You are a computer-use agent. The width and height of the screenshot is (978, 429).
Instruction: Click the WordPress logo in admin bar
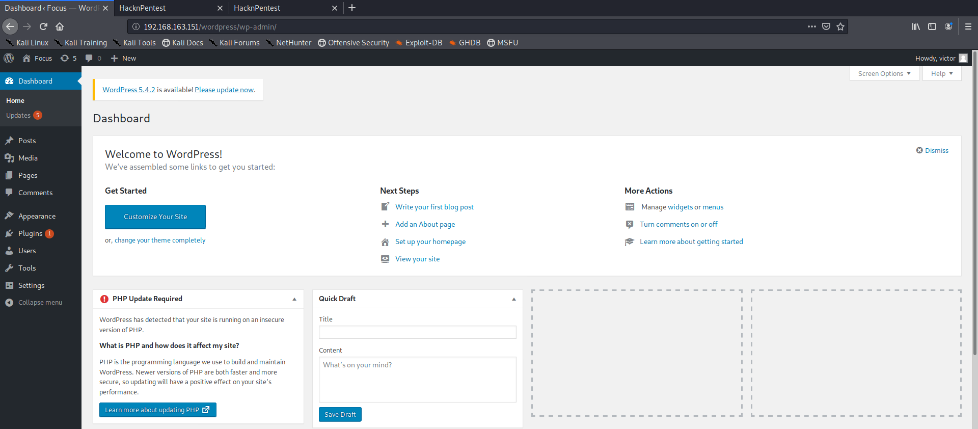coord(9,58)
